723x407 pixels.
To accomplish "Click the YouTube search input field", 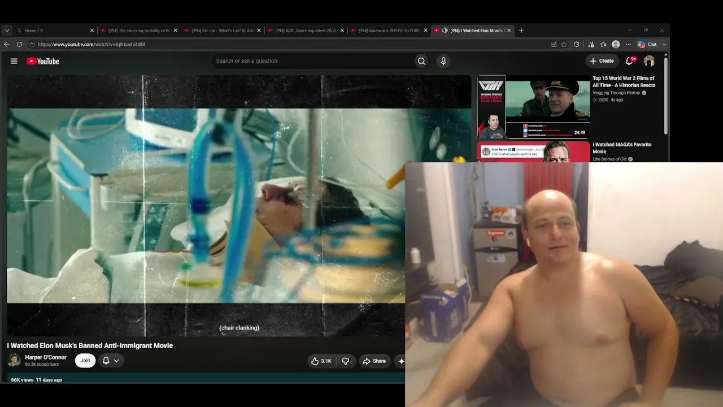I will click(x=313, y=61).
